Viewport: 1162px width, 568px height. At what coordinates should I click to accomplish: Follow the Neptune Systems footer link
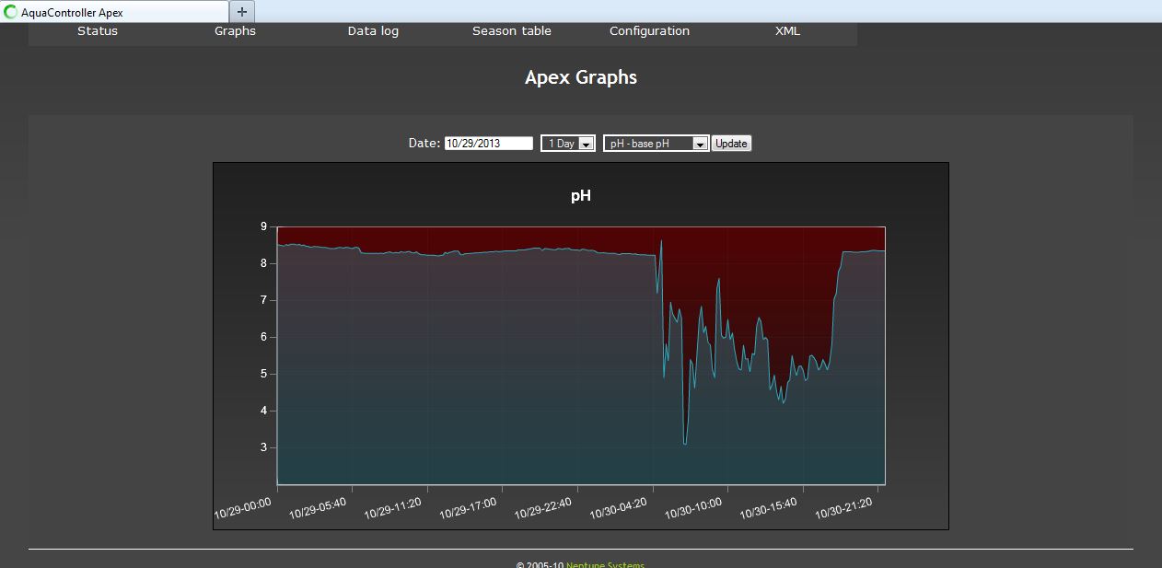point(605,564)
